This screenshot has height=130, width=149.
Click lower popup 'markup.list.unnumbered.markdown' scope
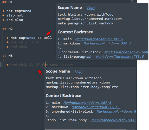point(78,82)
